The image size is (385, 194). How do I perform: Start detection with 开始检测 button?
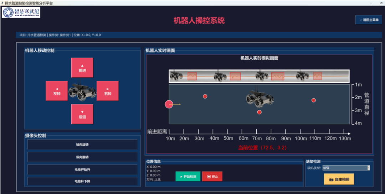coord(188,176)
